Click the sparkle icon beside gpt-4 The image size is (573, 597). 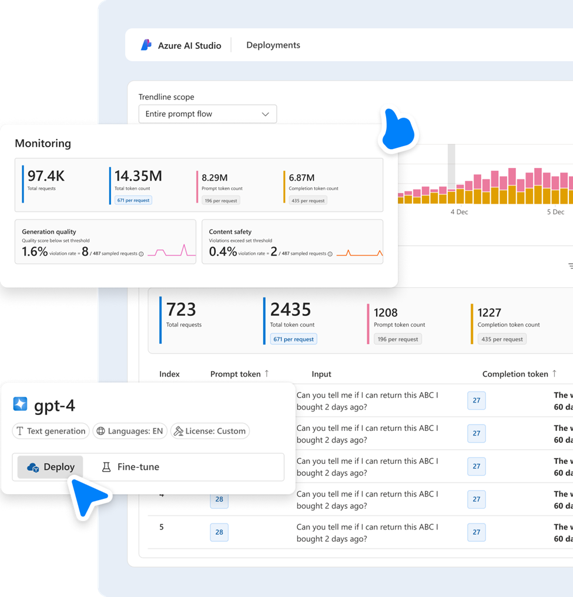(x=20, y=404)
